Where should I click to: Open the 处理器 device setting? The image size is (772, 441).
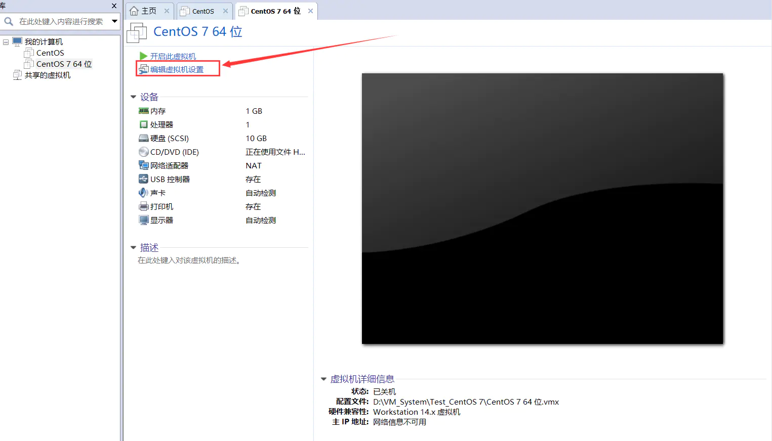(161, 124)
